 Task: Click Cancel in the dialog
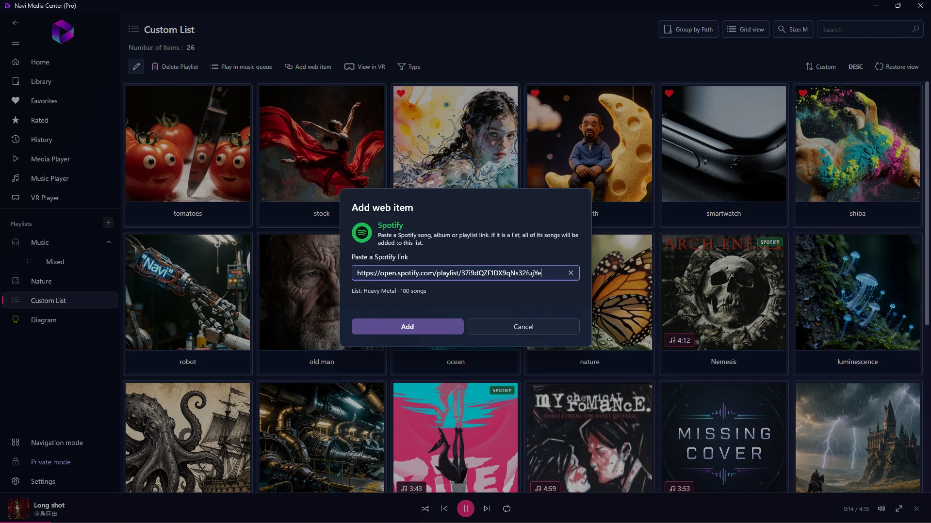(x=523, y=327)
